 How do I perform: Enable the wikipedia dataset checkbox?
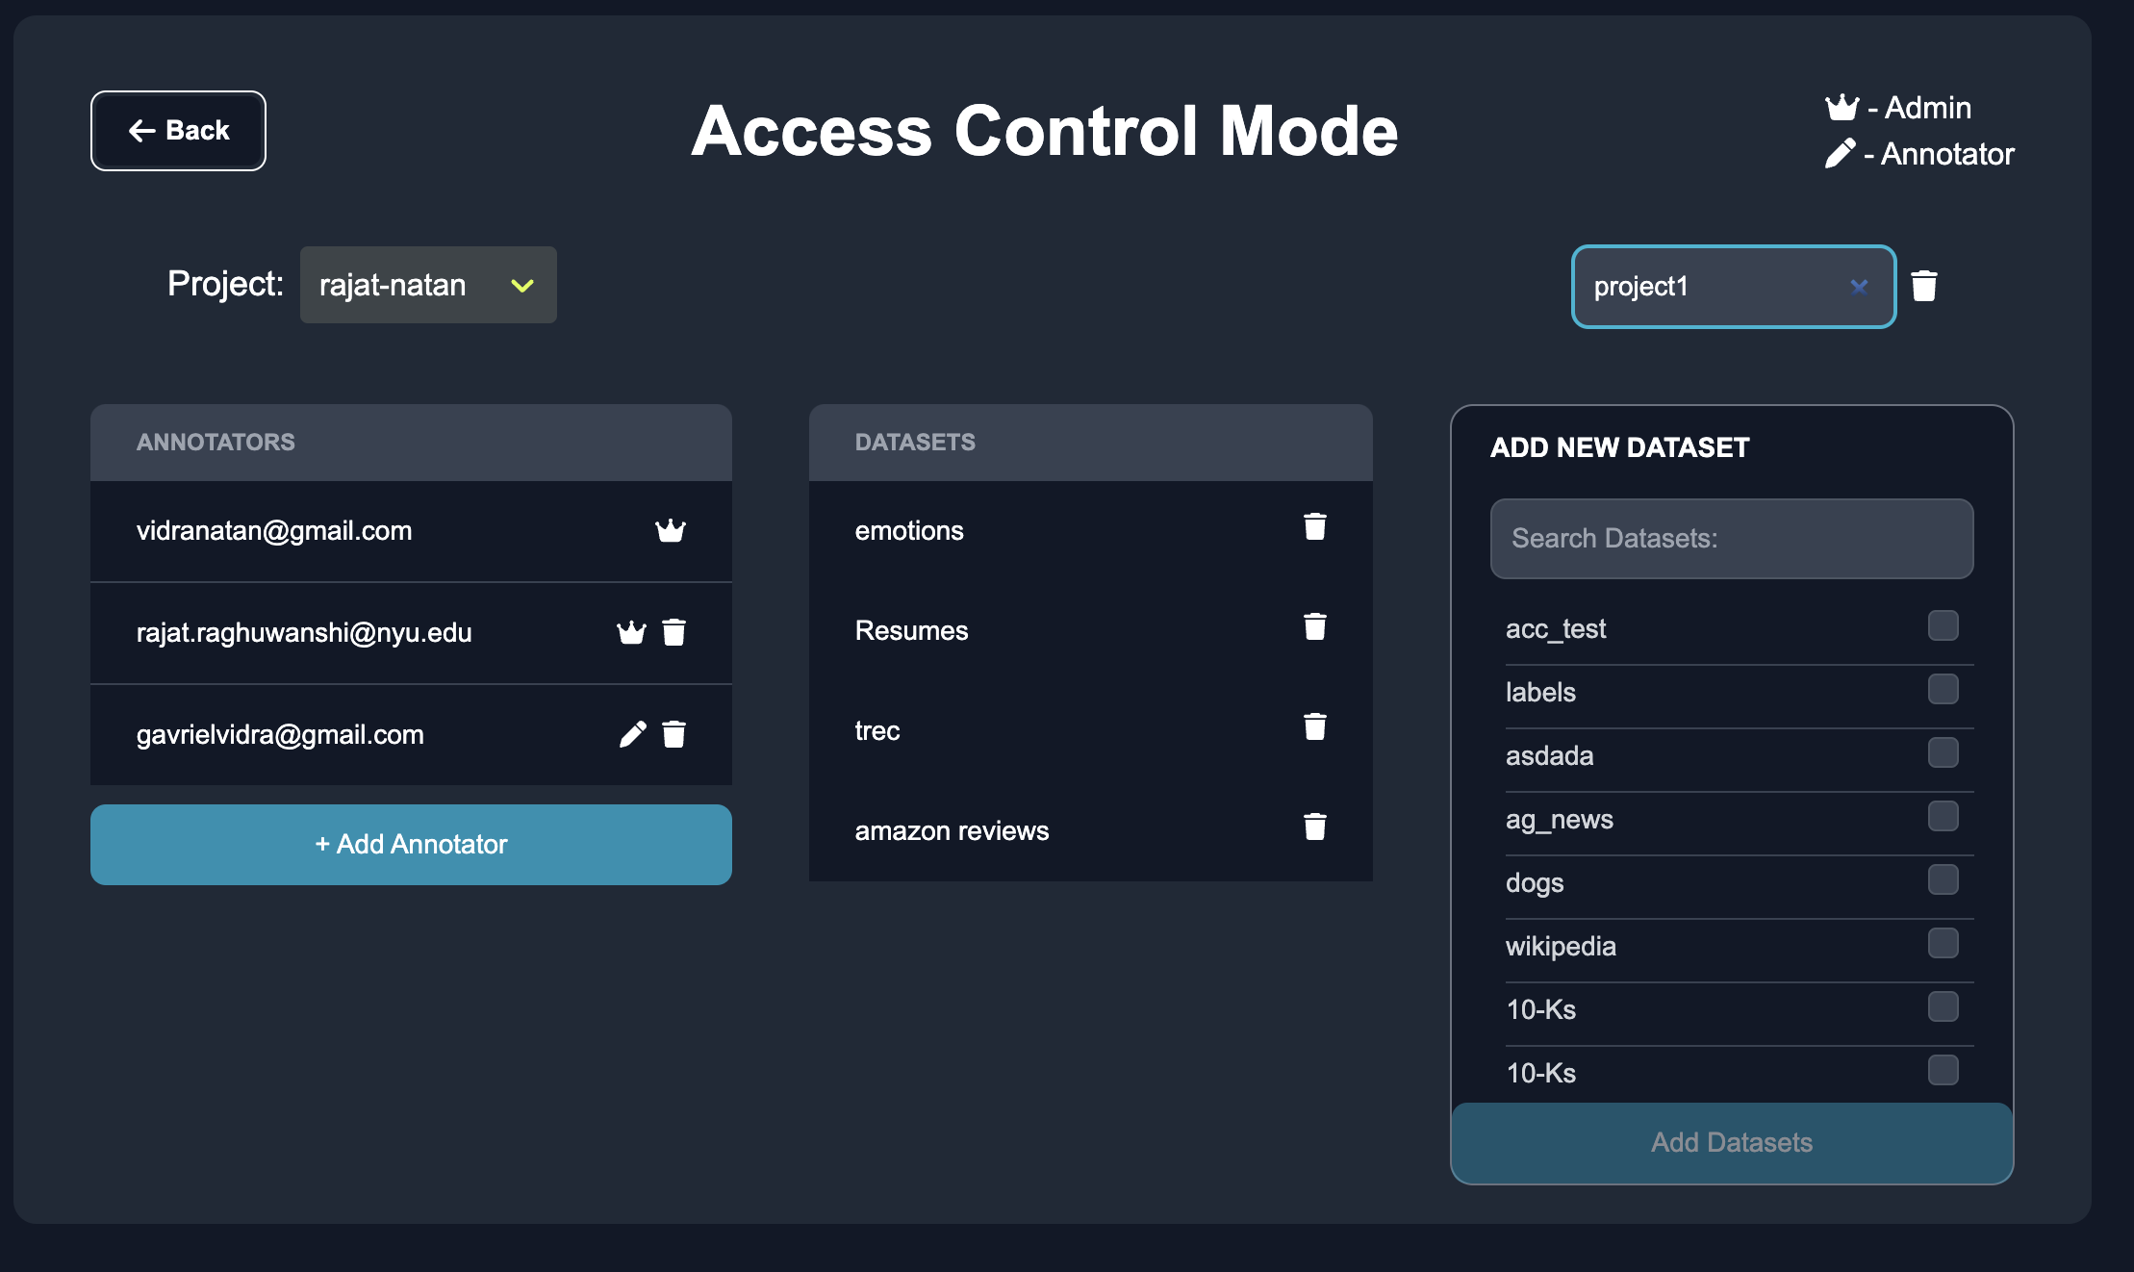pyautogui.click(x=1943, y=944)
